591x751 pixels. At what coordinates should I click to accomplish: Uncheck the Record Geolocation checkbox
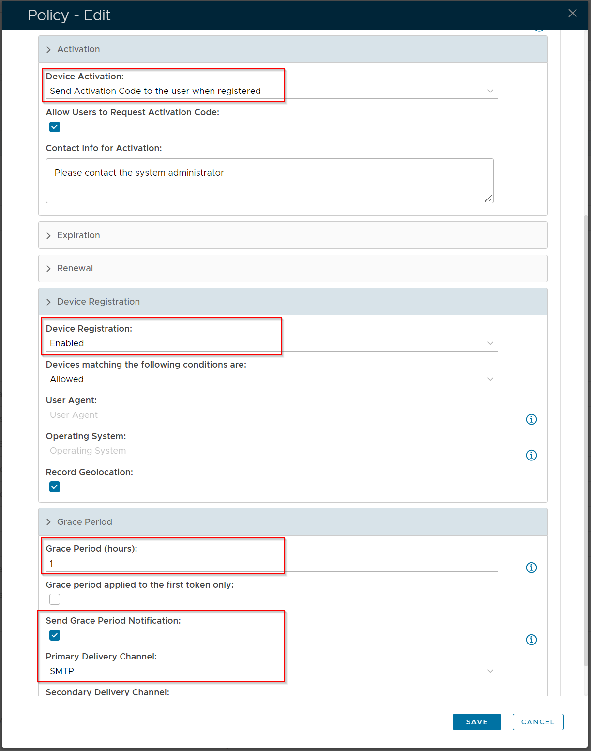[x=55, y=487]
